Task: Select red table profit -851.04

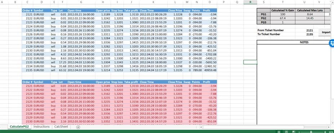Action: 210,122
